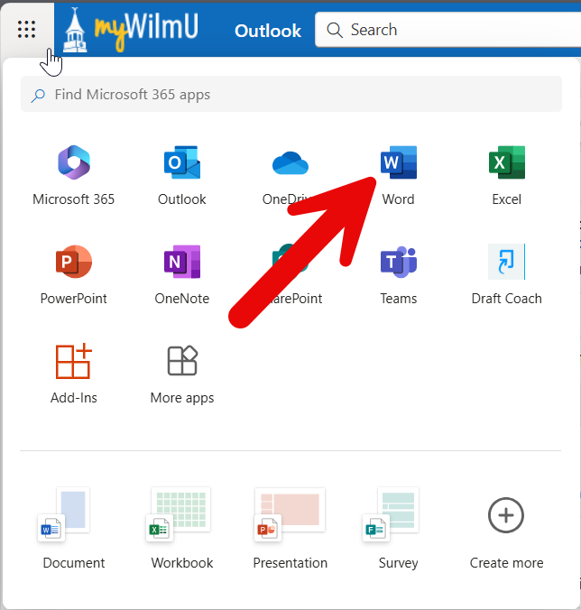Open the Microsoft 365 app

pos(73,175)
